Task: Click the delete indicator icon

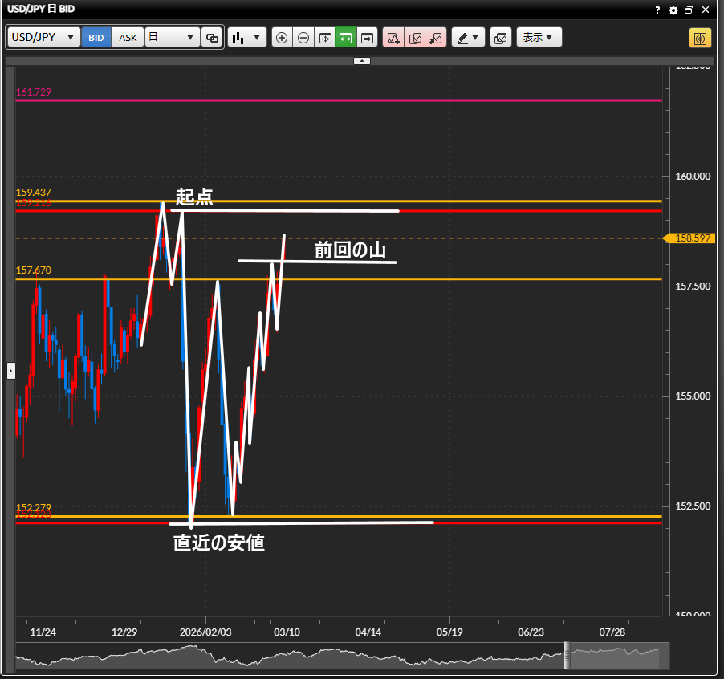Action: coord(436,38)
